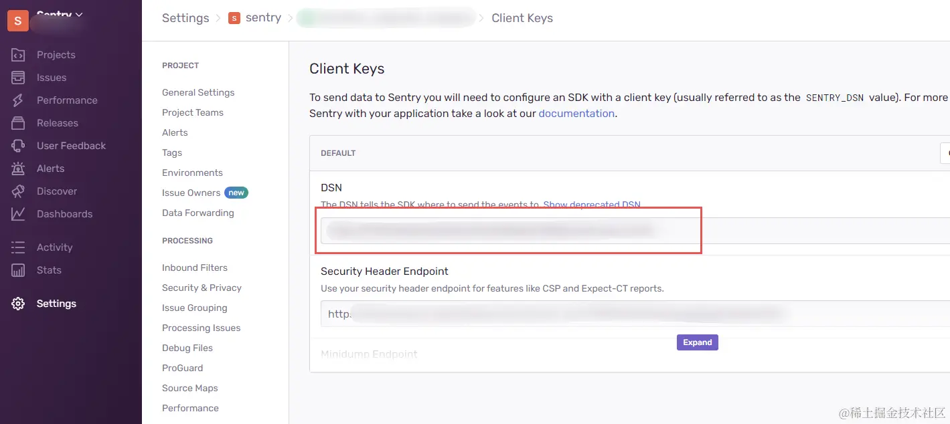Click the Dashboards chart icon
Image resolution: width=950 pixels, height=424 pixels.
[x=18, y=214]
